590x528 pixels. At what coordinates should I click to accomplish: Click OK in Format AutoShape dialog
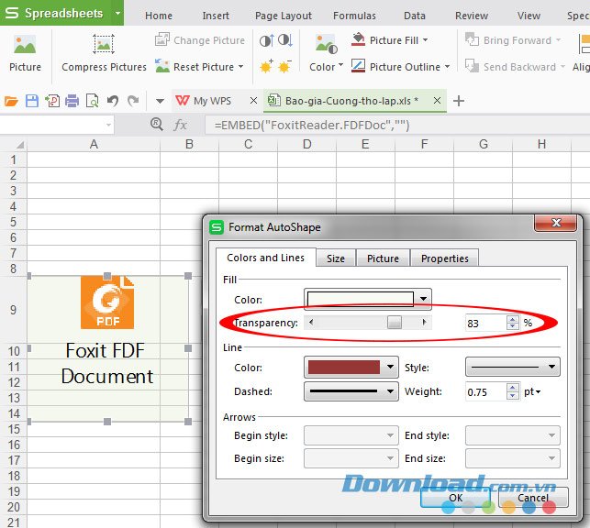[455, 498]
